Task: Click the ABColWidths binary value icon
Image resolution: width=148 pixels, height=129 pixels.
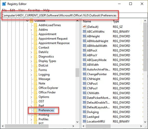Action: tap(84, 31)
